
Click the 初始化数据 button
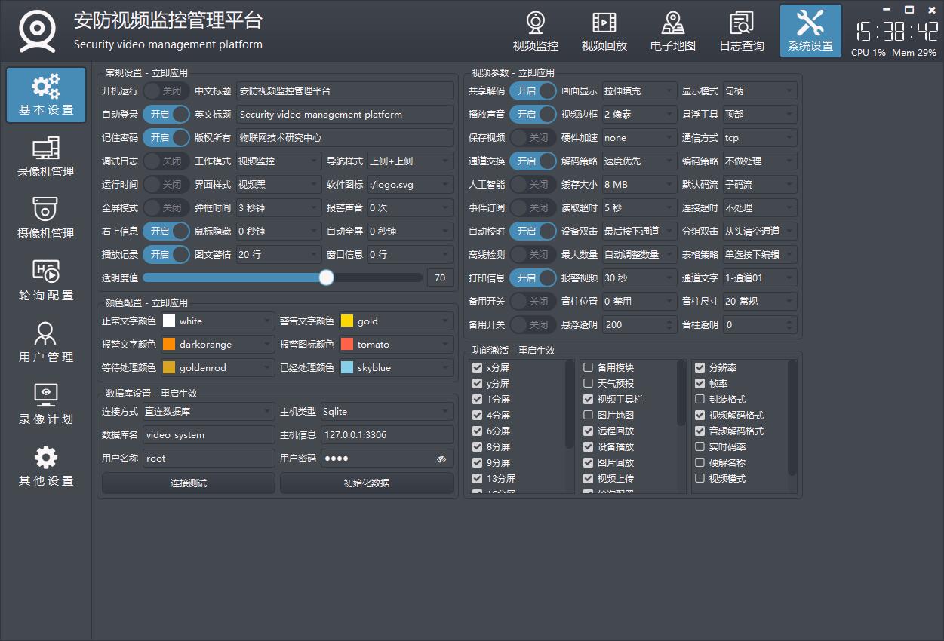(x=366, y=483)
